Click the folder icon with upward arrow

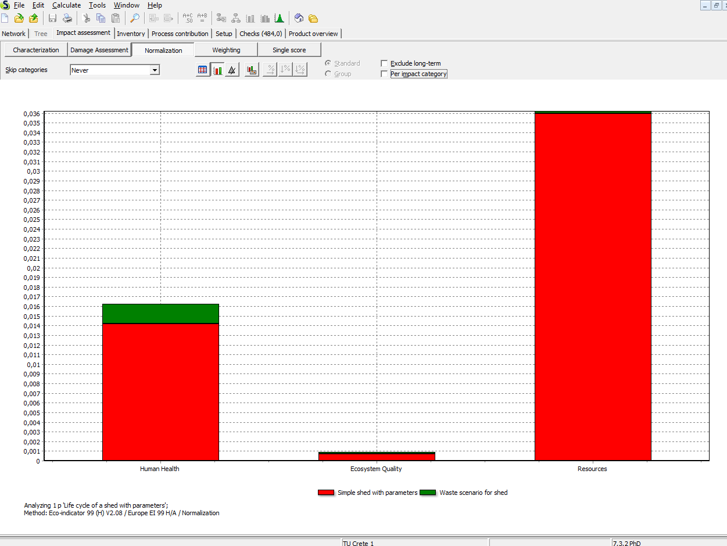click(34, 18)
